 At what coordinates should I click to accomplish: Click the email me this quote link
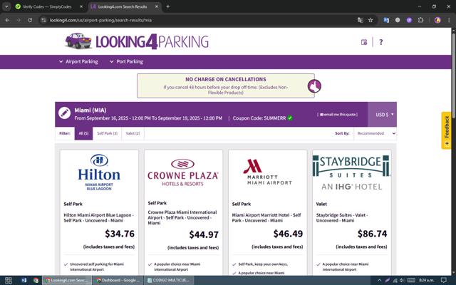coord(337,115)
